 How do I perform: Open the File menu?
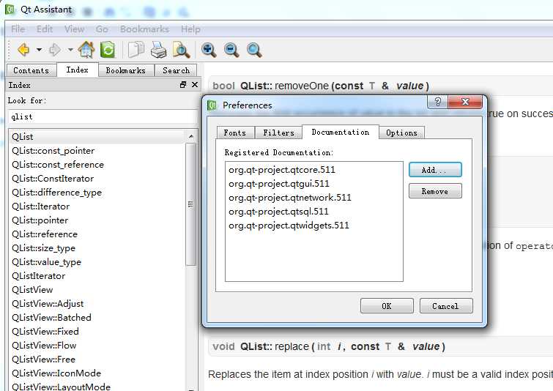[x=18, y=29]
